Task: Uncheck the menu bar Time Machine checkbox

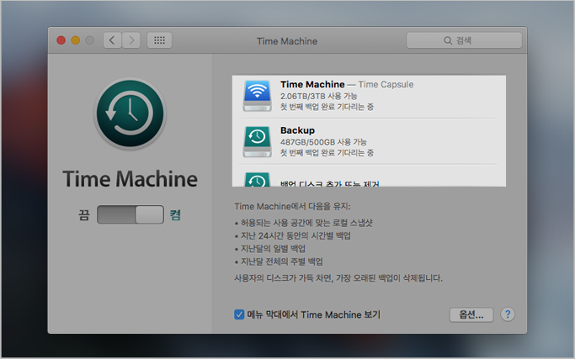Action: 239,314
